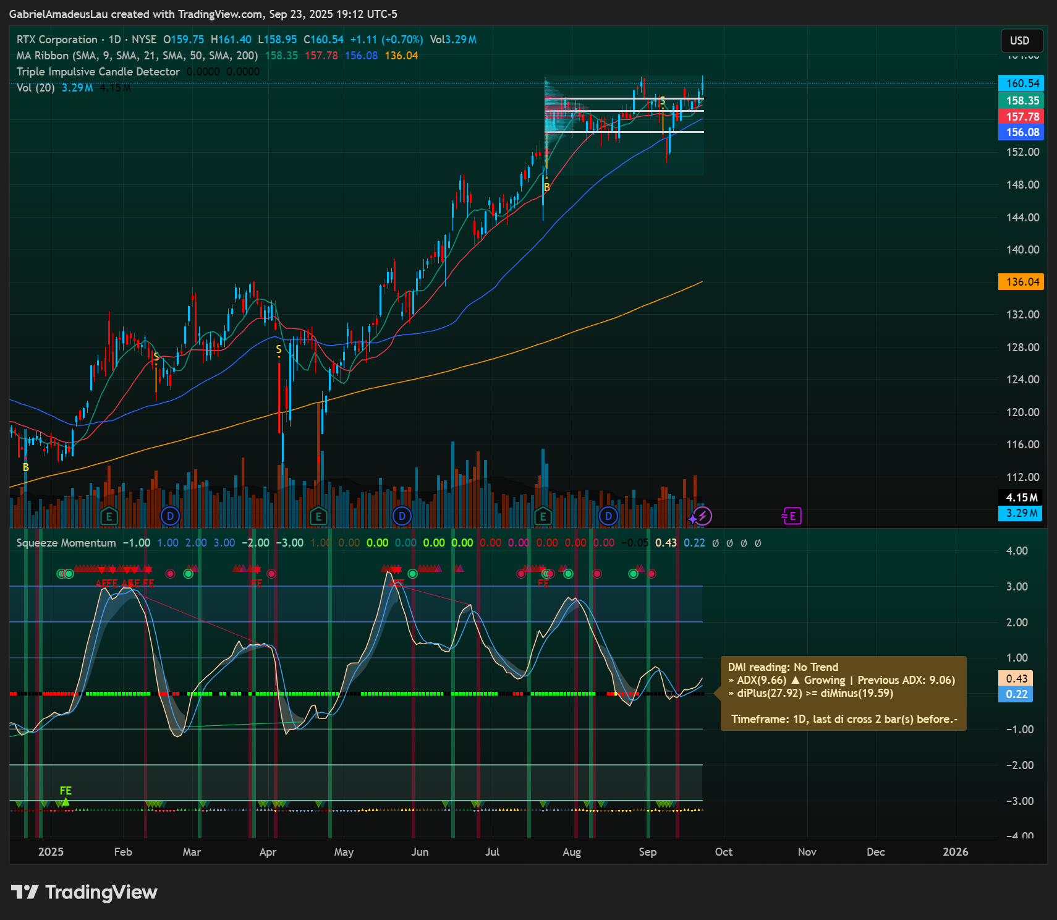This screenshot has height=920, width=1057.
Task: Click the green FE label in the lower indicator pane
Action: (x=66, y=791)
